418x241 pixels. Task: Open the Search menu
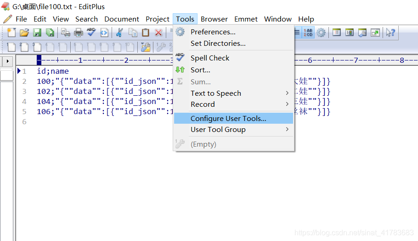[87, 19]
